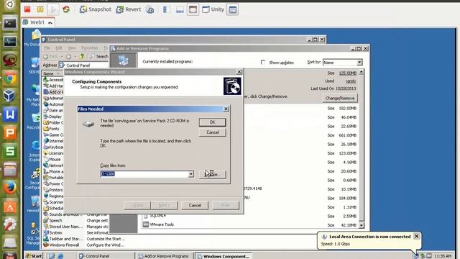Expand the Copy files from dropdown arrow
The height and width of the screenshot is (259, 460).
coord(191,174)
